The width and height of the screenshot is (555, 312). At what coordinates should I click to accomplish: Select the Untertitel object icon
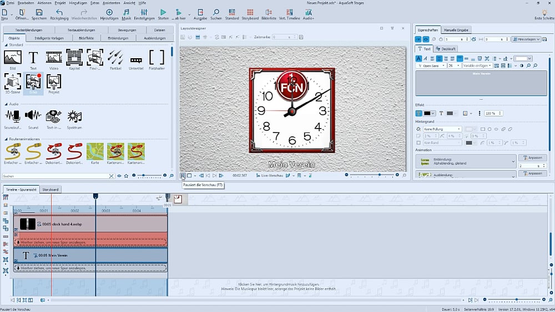[x=136, y=59]
